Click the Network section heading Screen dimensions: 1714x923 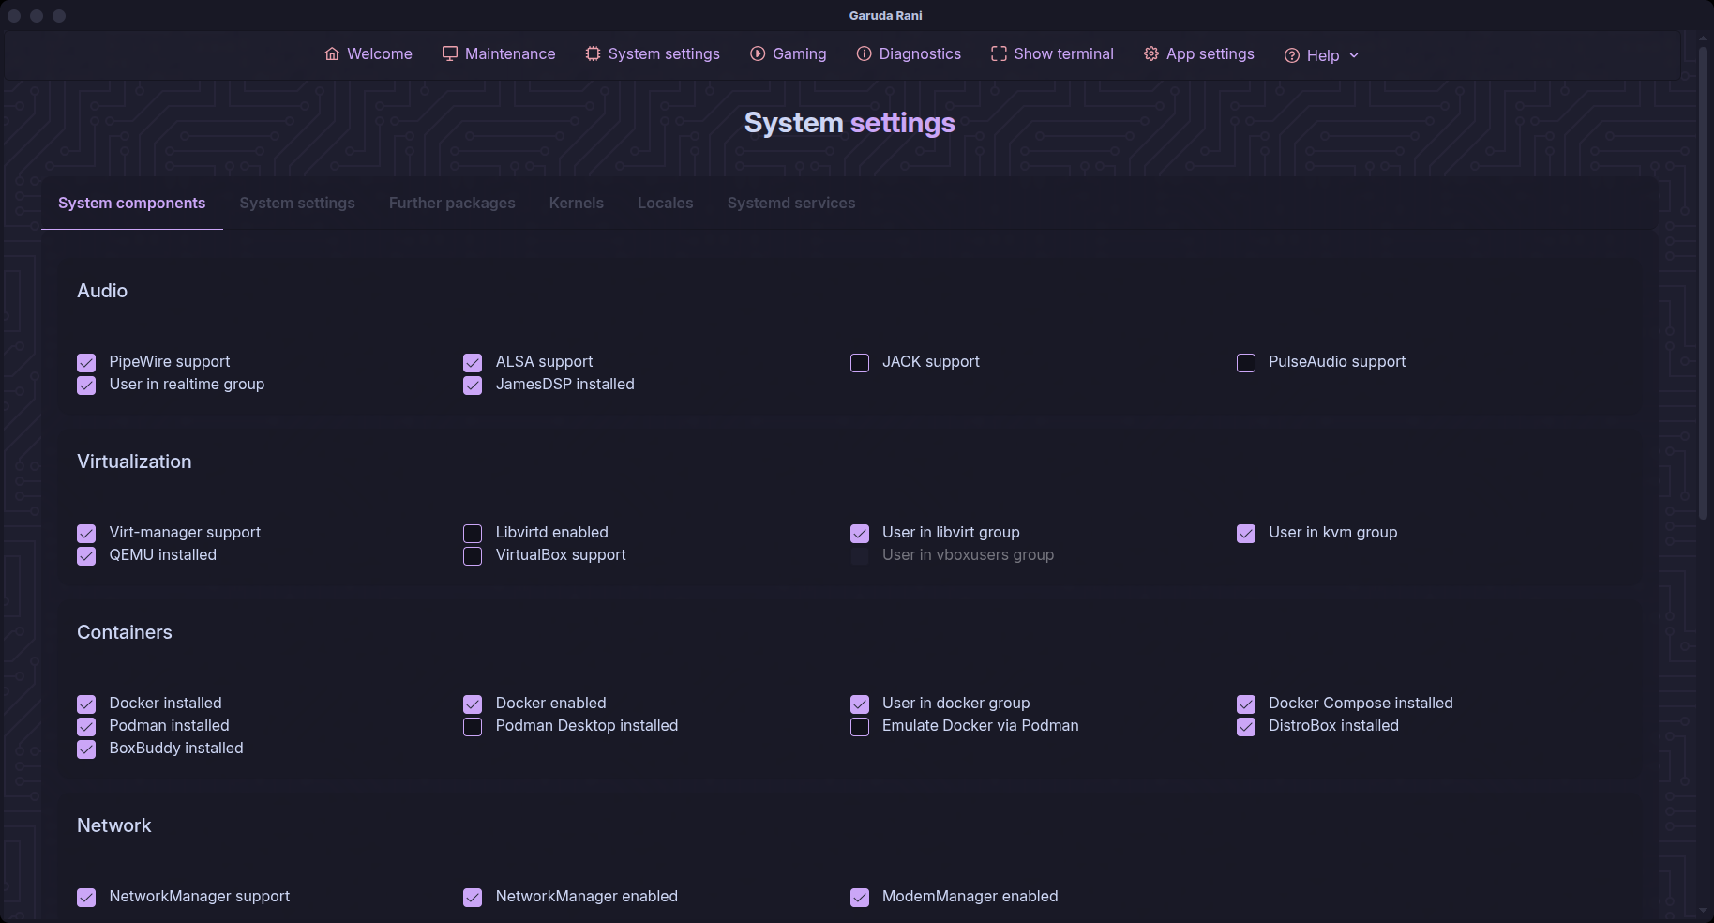[x=114, y=825]
